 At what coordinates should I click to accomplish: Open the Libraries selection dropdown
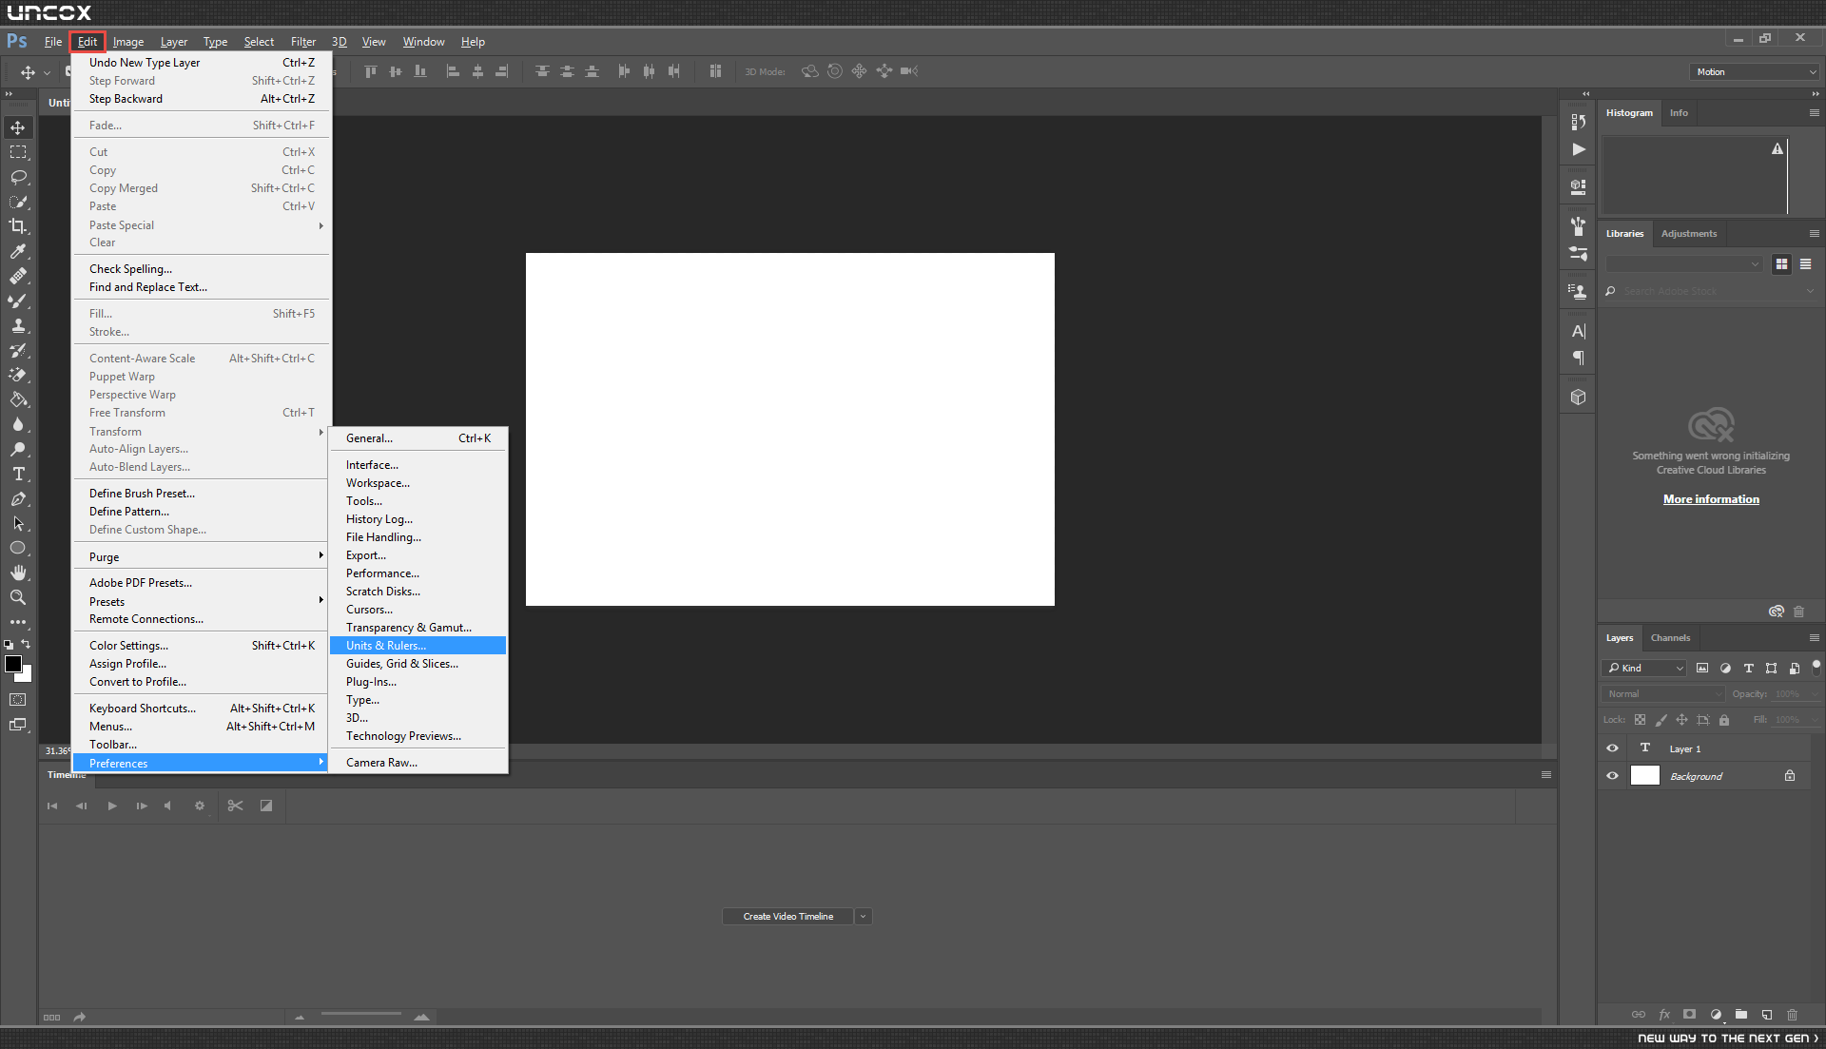tap(1684, 264)
